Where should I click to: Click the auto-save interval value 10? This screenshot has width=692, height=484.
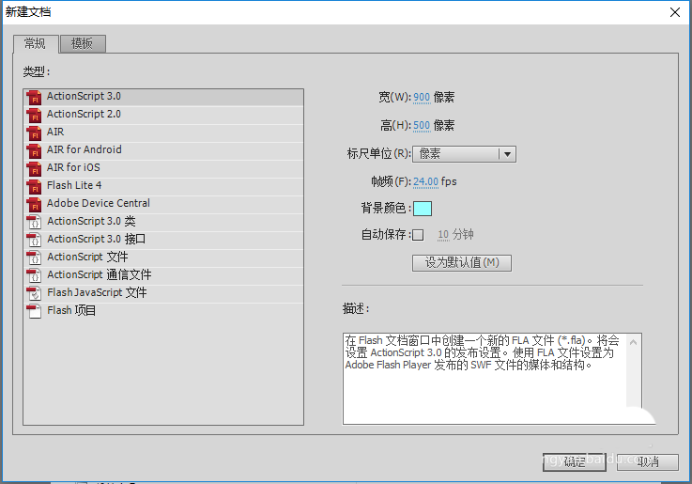coord(443,235)
